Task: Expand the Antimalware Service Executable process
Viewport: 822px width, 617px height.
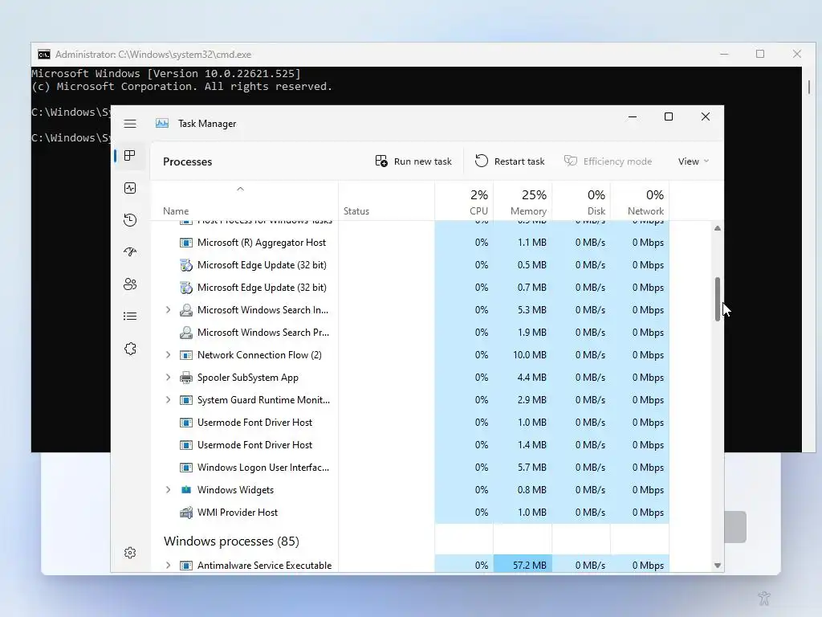Action: coord(168,565)
